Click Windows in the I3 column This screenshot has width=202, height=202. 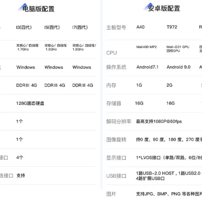coord(26,67)
